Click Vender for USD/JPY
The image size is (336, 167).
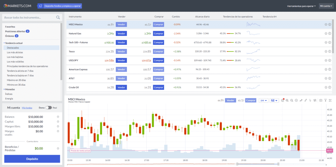point(121,60)
